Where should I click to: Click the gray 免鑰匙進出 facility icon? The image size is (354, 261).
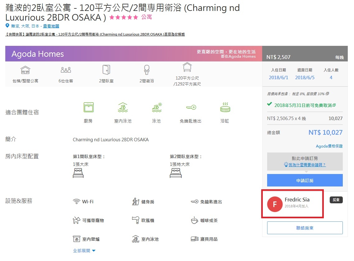[x=195, y=201]
